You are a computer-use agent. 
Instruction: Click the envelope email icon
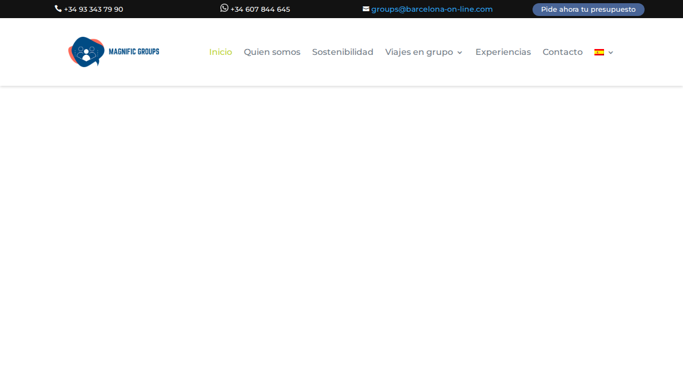366,9
